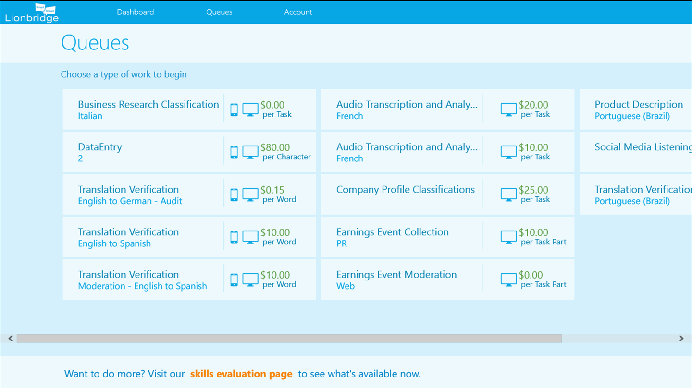This screenshot has width=692, height=389.
Task: Follow the skills evaluation page link
Action: (241, 374)
